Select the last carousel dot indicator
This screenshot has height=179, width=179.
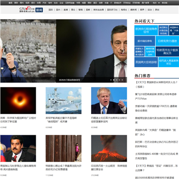click(x=122, y=80)
